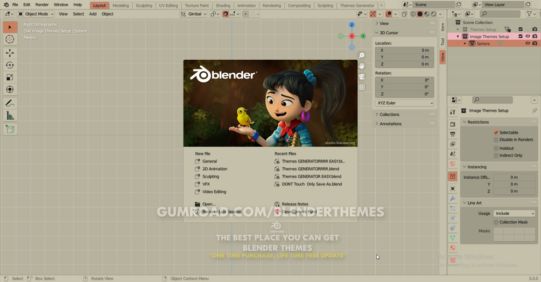
Task: Select the Measure tool
Action: [x=10, y=116]
